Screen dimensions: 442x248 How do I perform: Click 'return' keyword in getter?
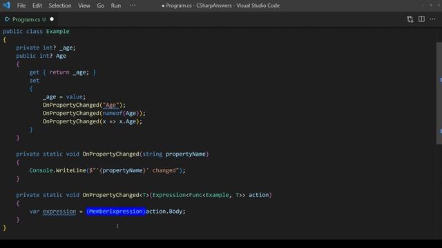tap(59, 72)
